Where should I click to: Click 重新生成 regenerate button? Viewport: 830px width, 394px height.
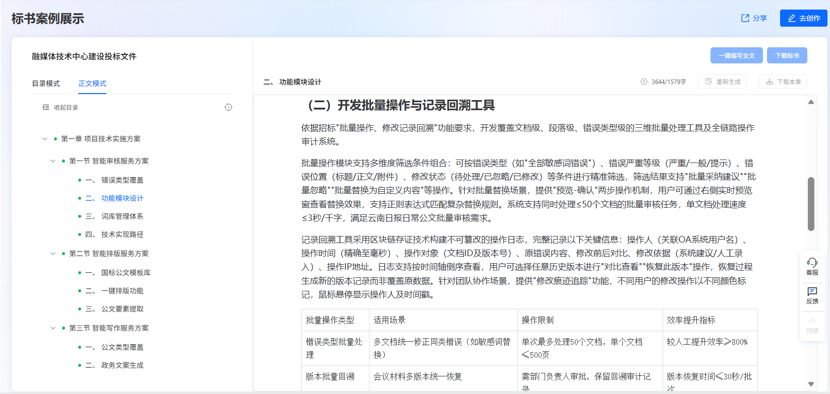click(x=722, y=82)
